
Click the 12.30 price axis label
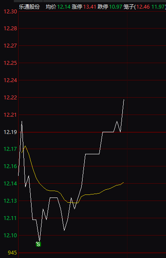coord(10,12)
